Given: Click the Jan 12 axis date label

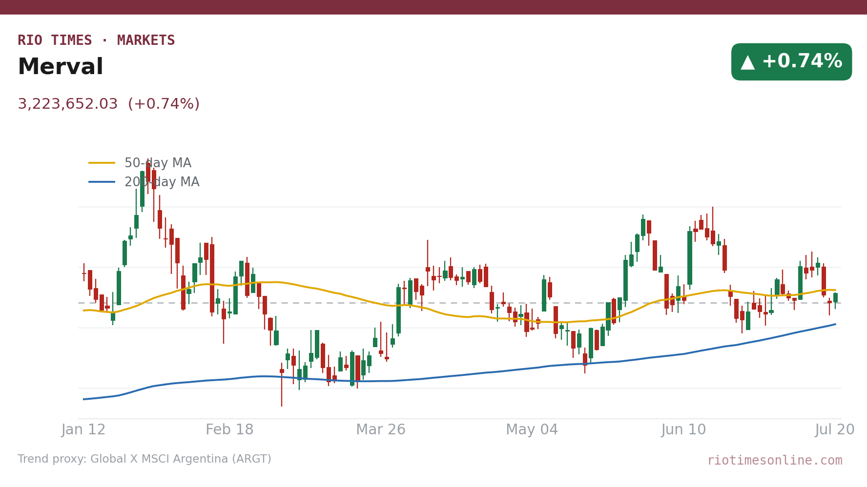Looking at the screenshot, I should tap(83, 430).
